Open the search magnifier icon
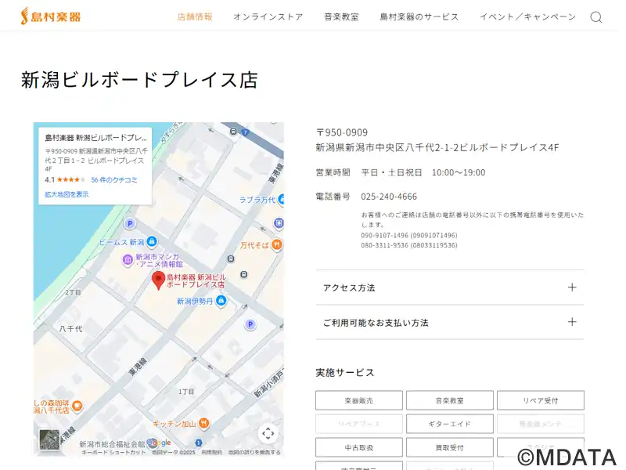The height and width of the screenshot is (470, 626). (x=595, y=17)
